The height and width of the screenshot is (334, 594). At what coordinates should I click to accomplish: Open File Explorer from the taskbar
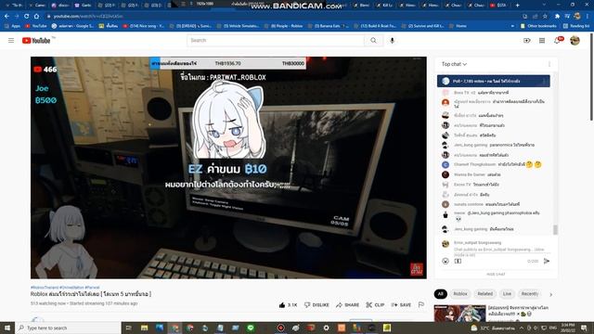(145, 328)
